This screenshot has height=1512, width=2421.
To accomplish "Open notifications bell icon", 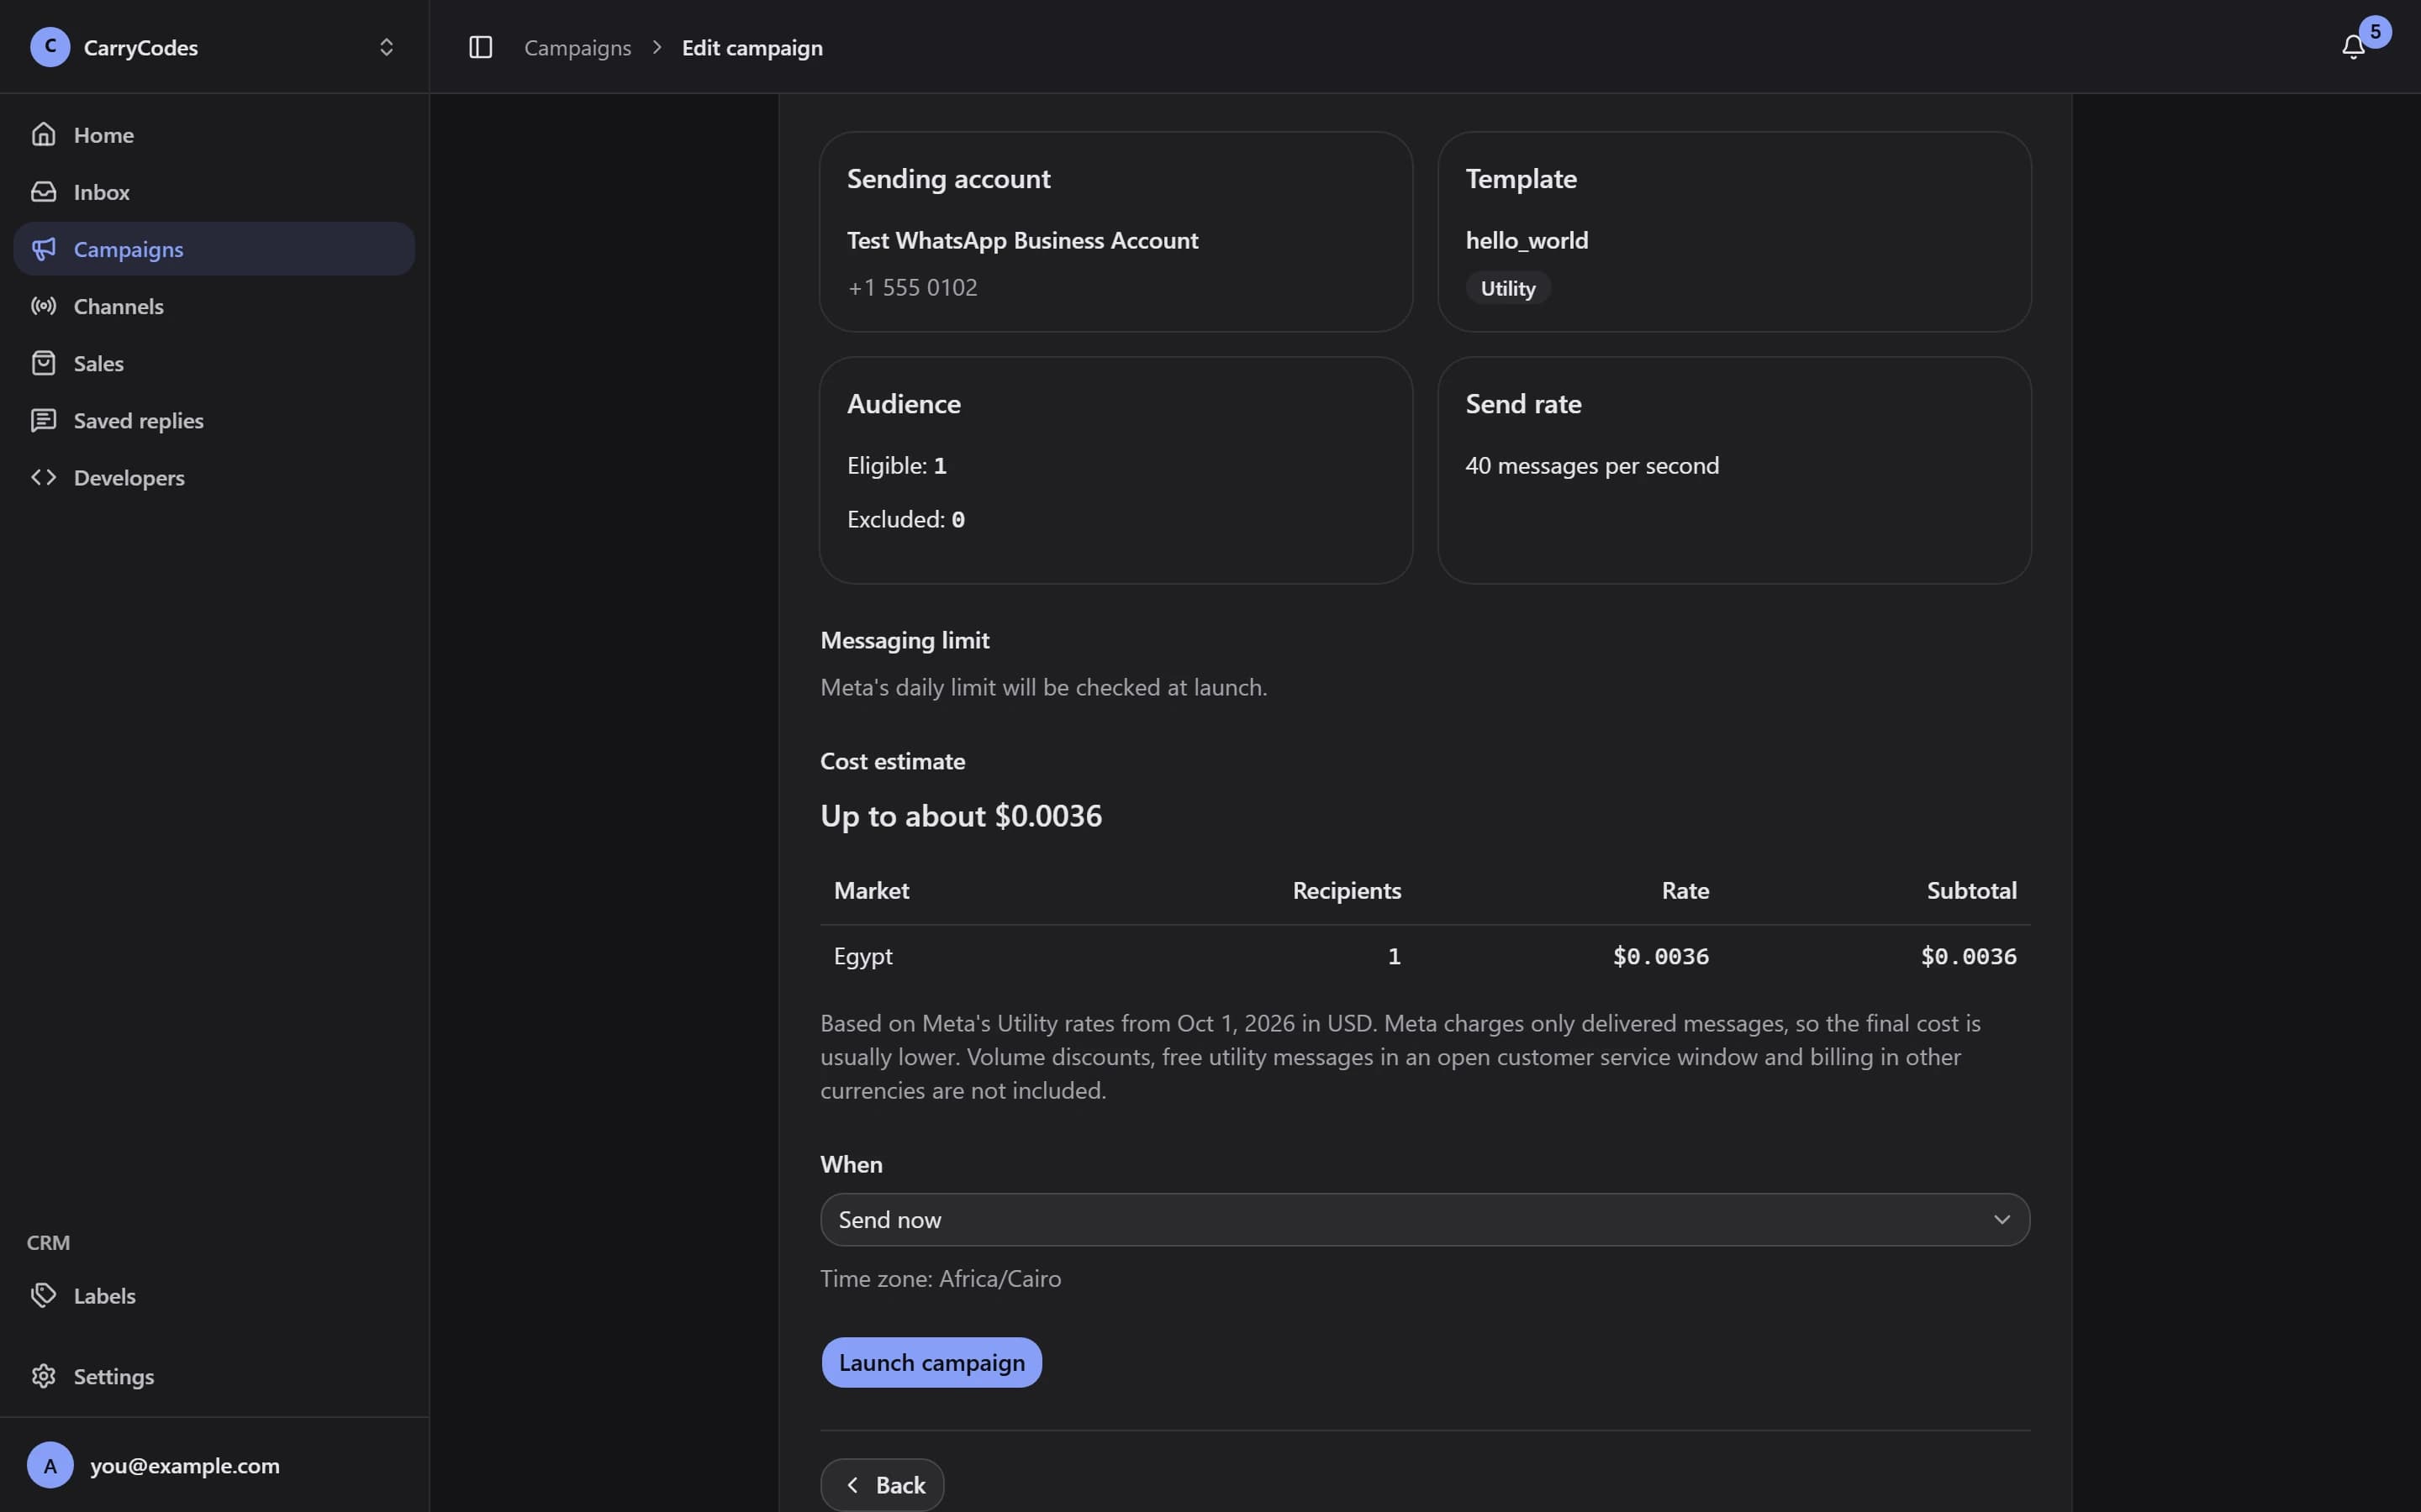I will pos(2353,47).
